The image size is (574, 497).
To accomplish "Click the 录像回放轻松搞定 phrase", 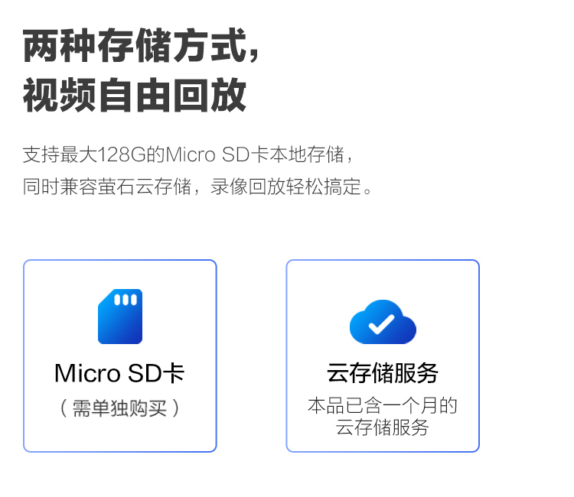I will (286, 187).
